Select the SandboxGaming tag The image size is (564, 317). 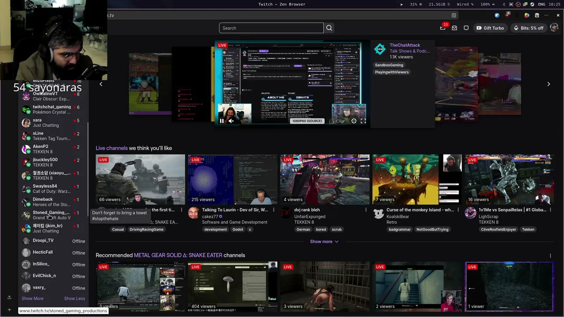tap(389, 65)
